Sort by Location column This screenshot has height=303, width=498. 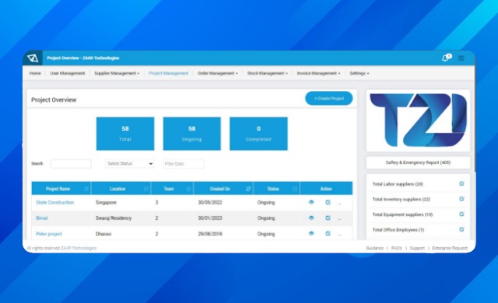point(146,189)
